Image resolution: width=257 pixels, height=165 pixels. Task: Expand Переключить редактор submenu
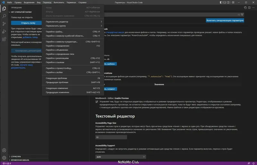click(73, 22)
